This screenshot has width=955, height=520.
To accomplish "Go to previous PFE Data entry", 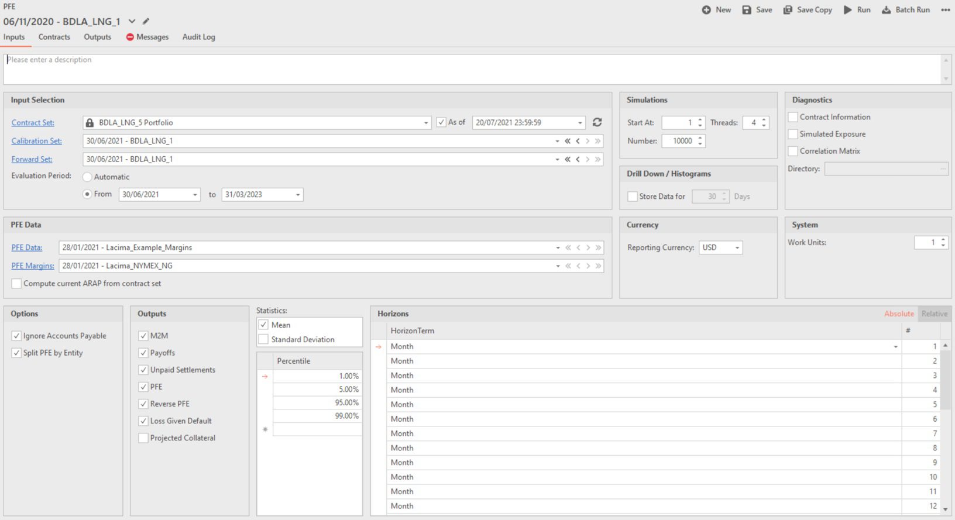I will point(578,247).
